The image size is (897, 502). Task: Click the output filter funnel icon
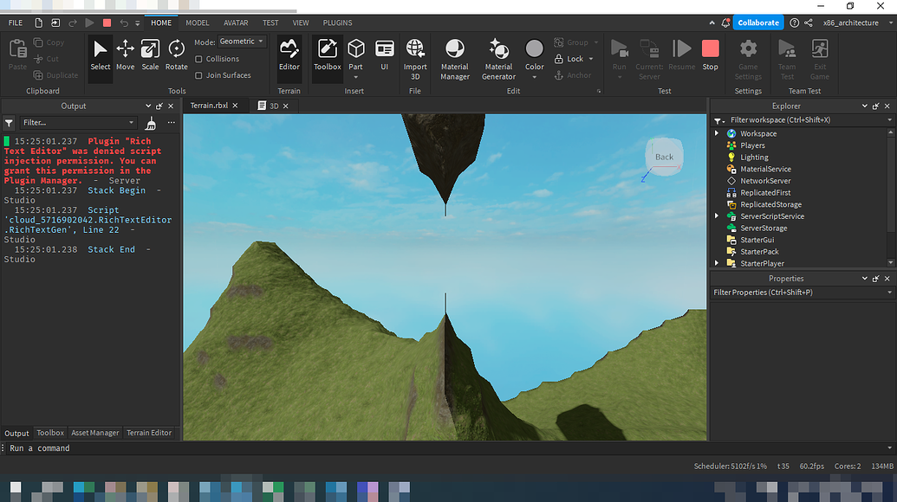10,123
